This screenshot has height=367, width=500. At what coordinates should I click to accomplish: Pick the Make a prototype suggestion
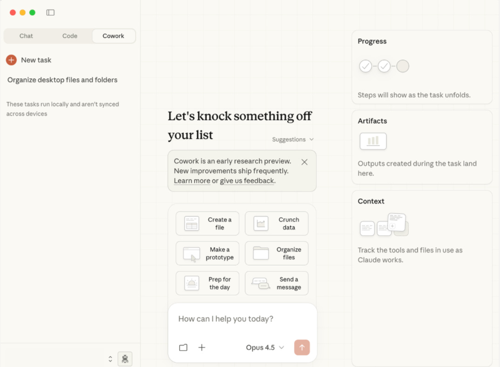(207, 253)
